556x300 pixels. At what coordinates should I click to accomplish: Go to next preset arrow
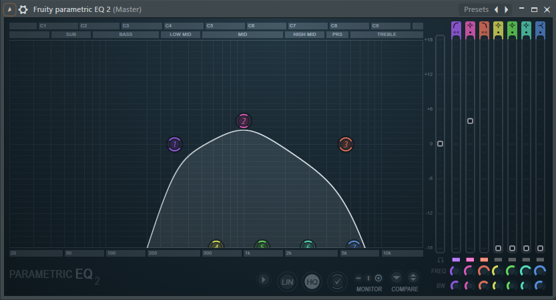pyautogui.click(x=507, y=9)
